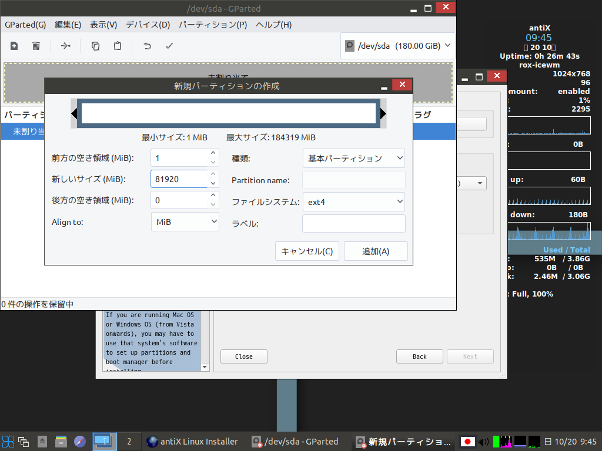This screenshot has height=451, width=602.
Task: Open the GParted(G) menu
Action: (x=25, y=25)
